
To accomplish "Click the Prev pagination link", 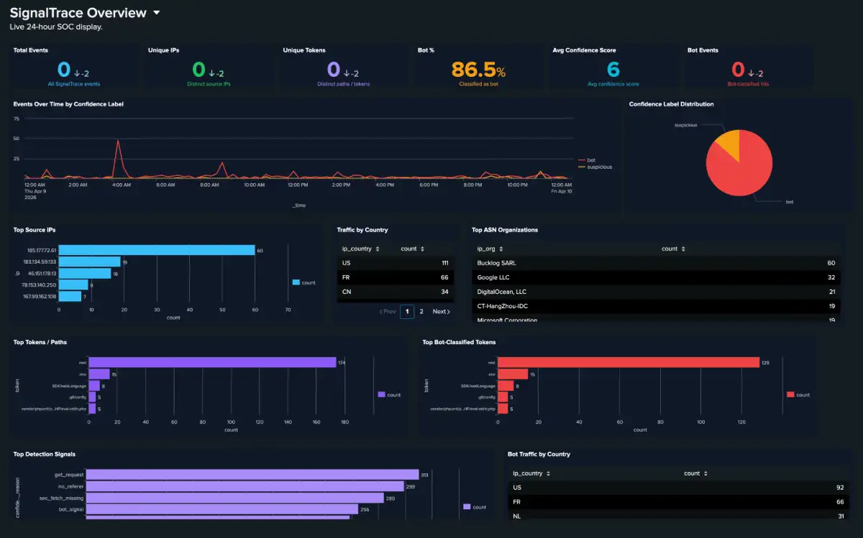I will (388, 312).
